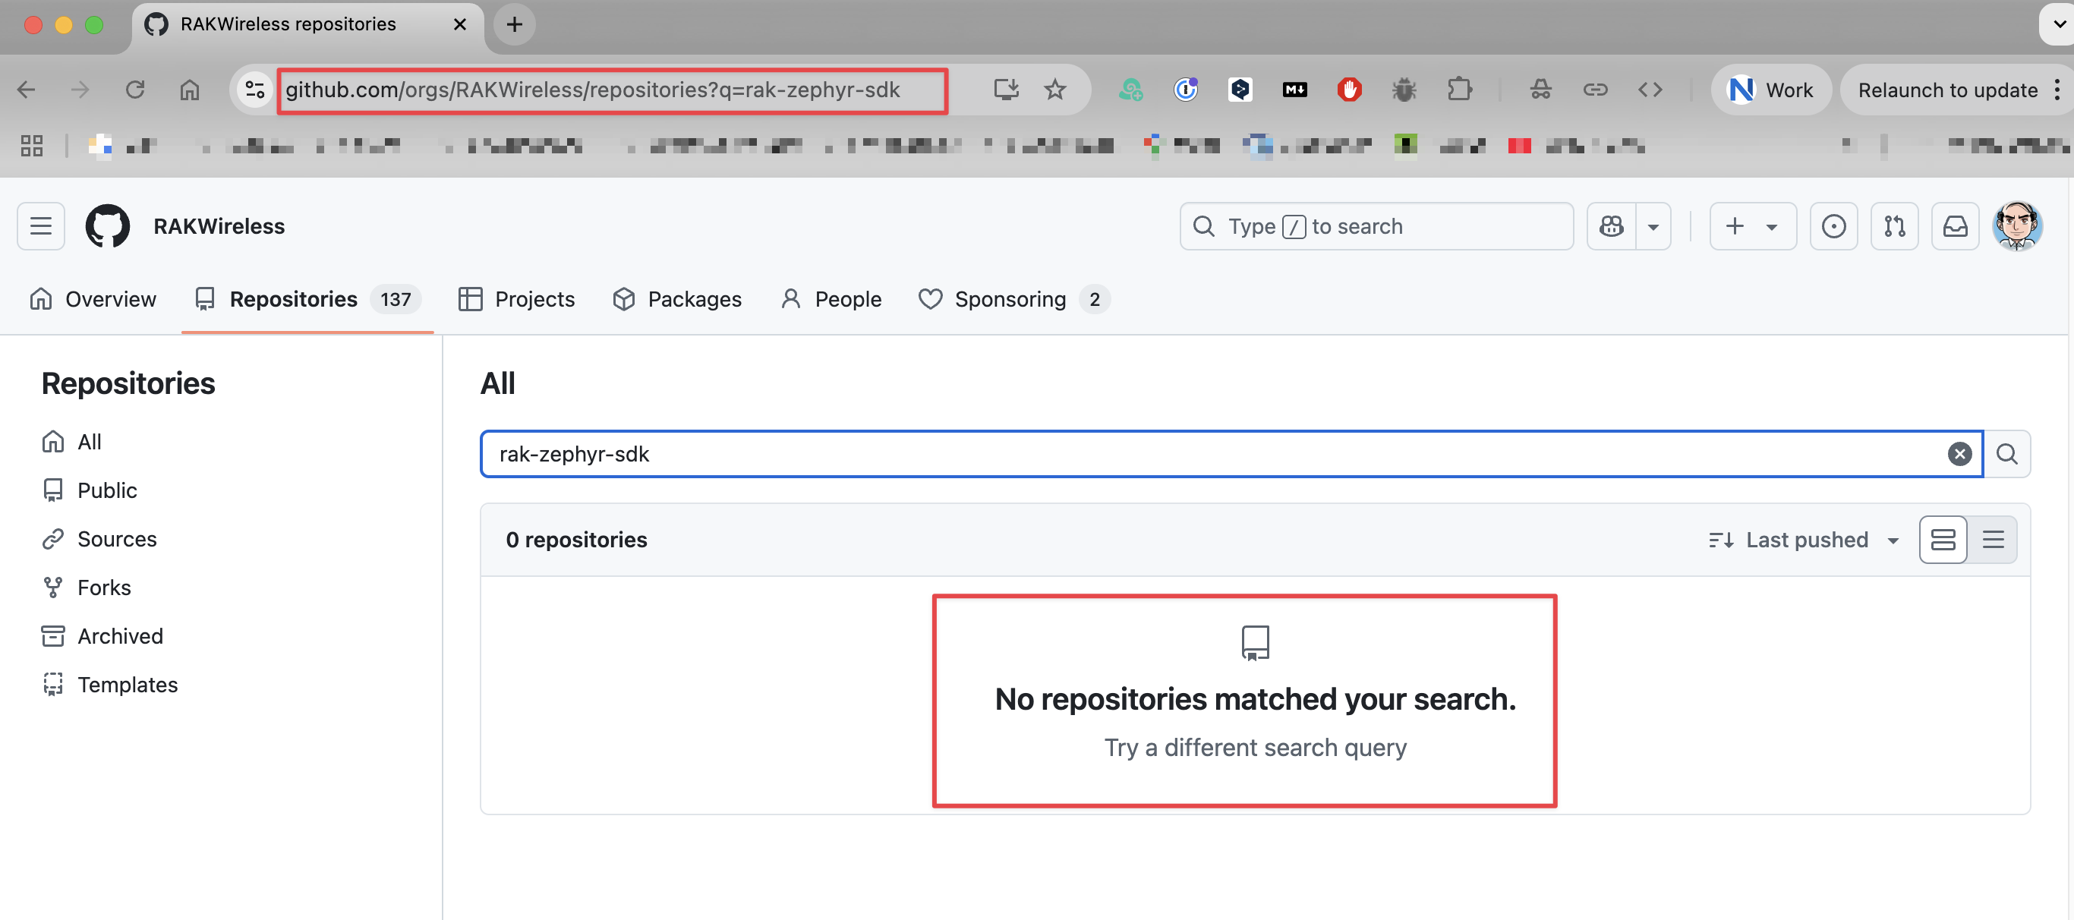
Task: Open the GitHub hamburger navigation menu
Action: point(40,226)
